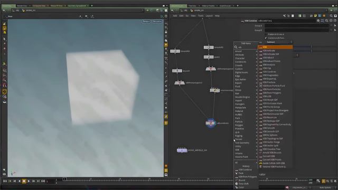338x190 pixels.
Task: Click the lock icon in viewport right toolbar
Action: [166, 32]
